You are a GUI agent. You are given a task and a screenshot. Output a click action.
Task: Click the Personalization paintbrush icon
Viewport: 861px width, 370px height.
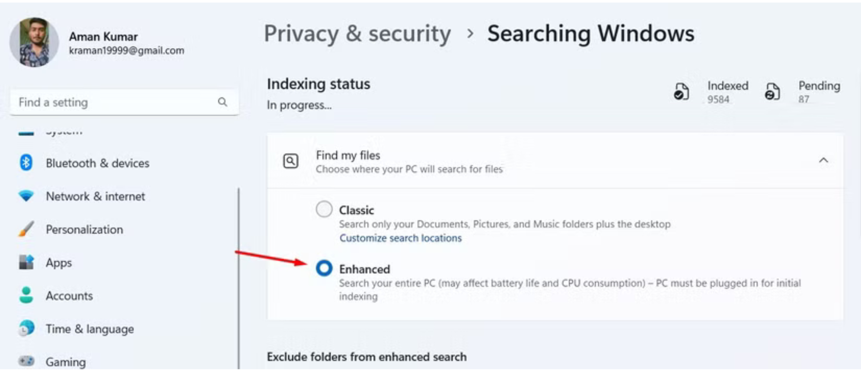[x=26, y=229]
